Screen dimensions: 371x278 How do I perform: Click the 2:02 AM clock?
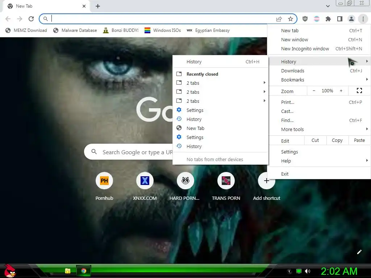tap(339, 271)
